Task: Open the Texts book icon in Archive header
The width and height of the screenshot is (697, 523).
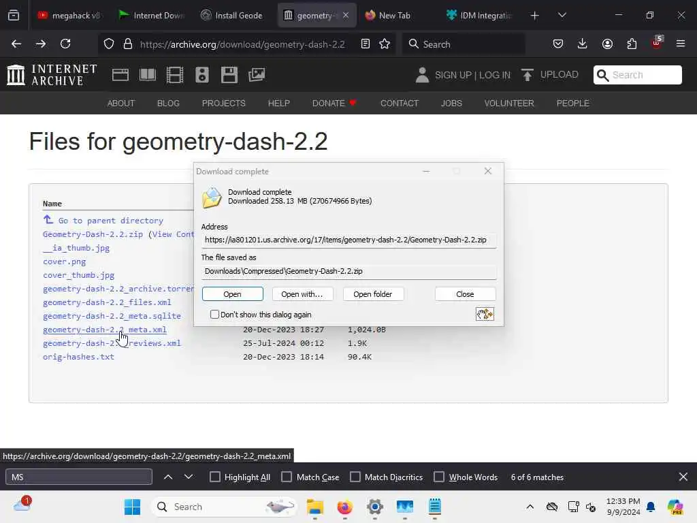Action: tap(148, 75)
